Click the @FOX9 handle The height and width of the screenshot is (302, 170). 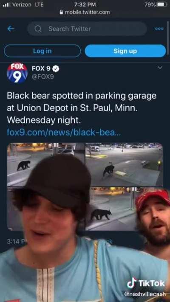tap(43, 77)
